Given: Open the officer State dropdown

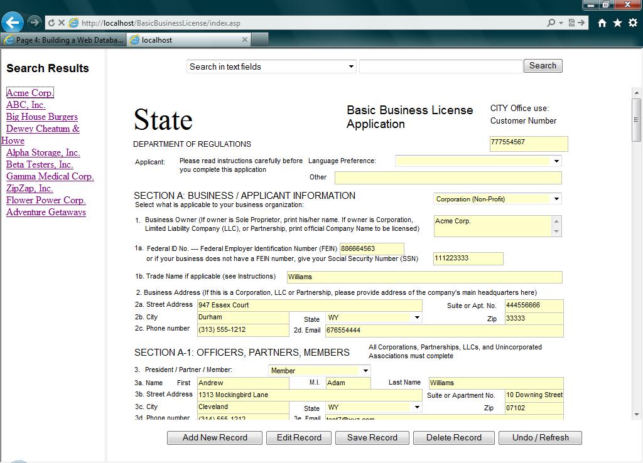Looking at the screenshot, I should pos(374,407).
